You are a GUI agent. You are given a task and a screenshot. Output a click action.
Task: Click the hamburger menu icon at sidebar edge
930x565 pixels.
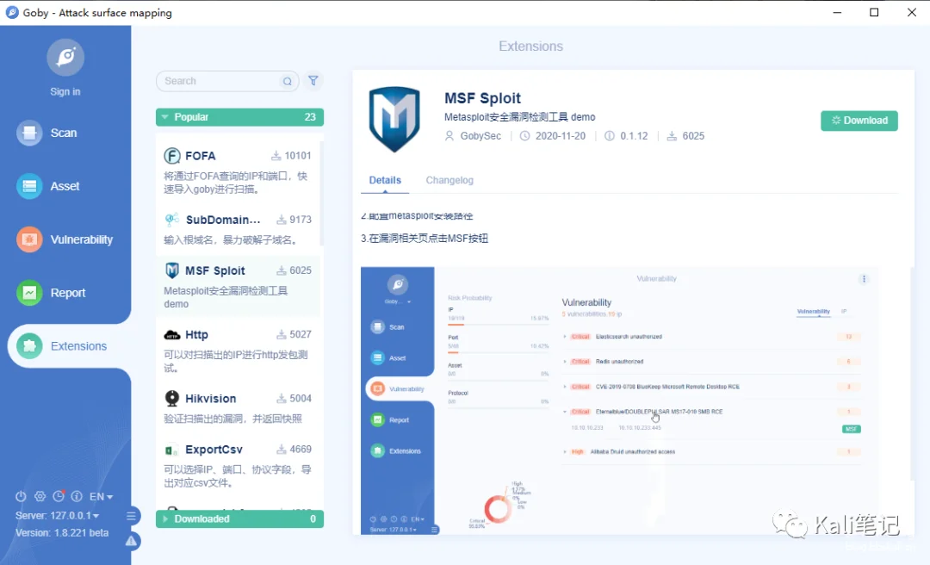point(131,516)
